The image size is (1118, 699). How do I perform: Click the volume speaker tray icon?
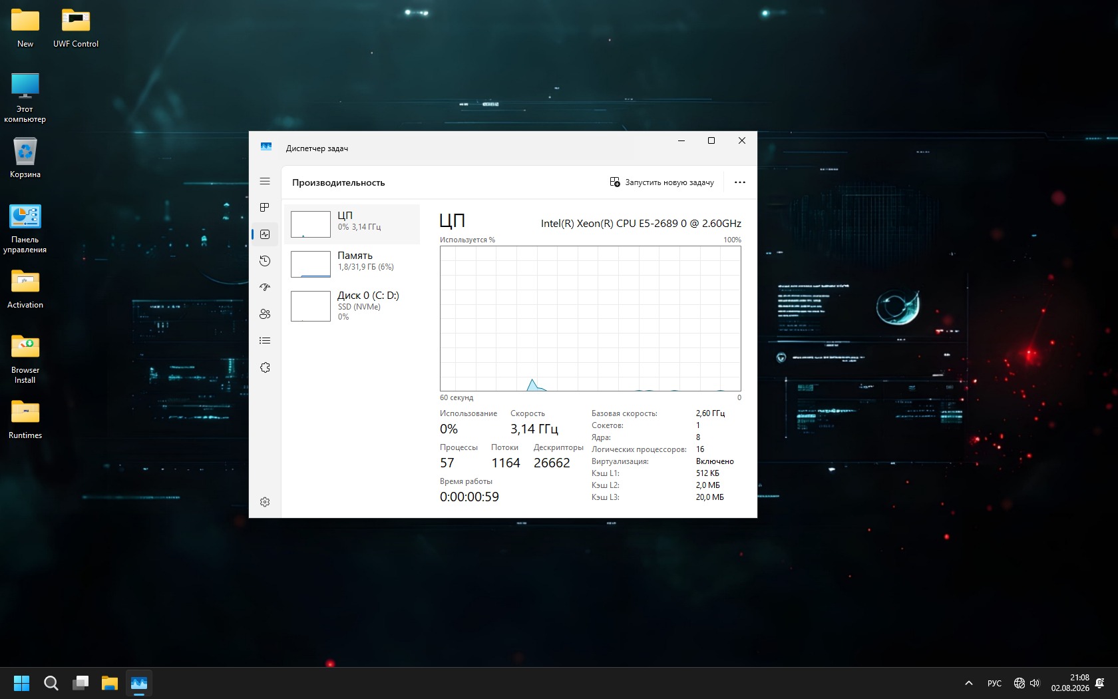coord(1035,683)
